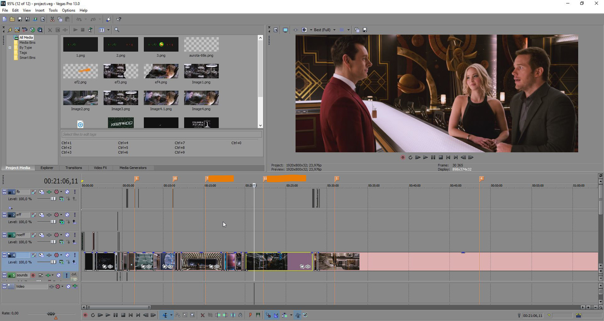Open a project with the folder icon
The image size is (604, 321).
12,19
